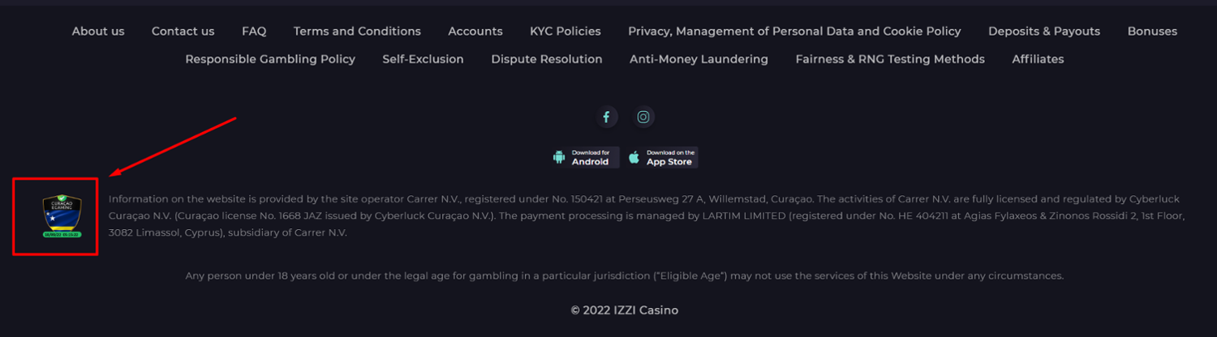Open the Instagram social icon
The width and height of the screenshot is (1217, 337).
pyautogui.click(x=643, y=117)
